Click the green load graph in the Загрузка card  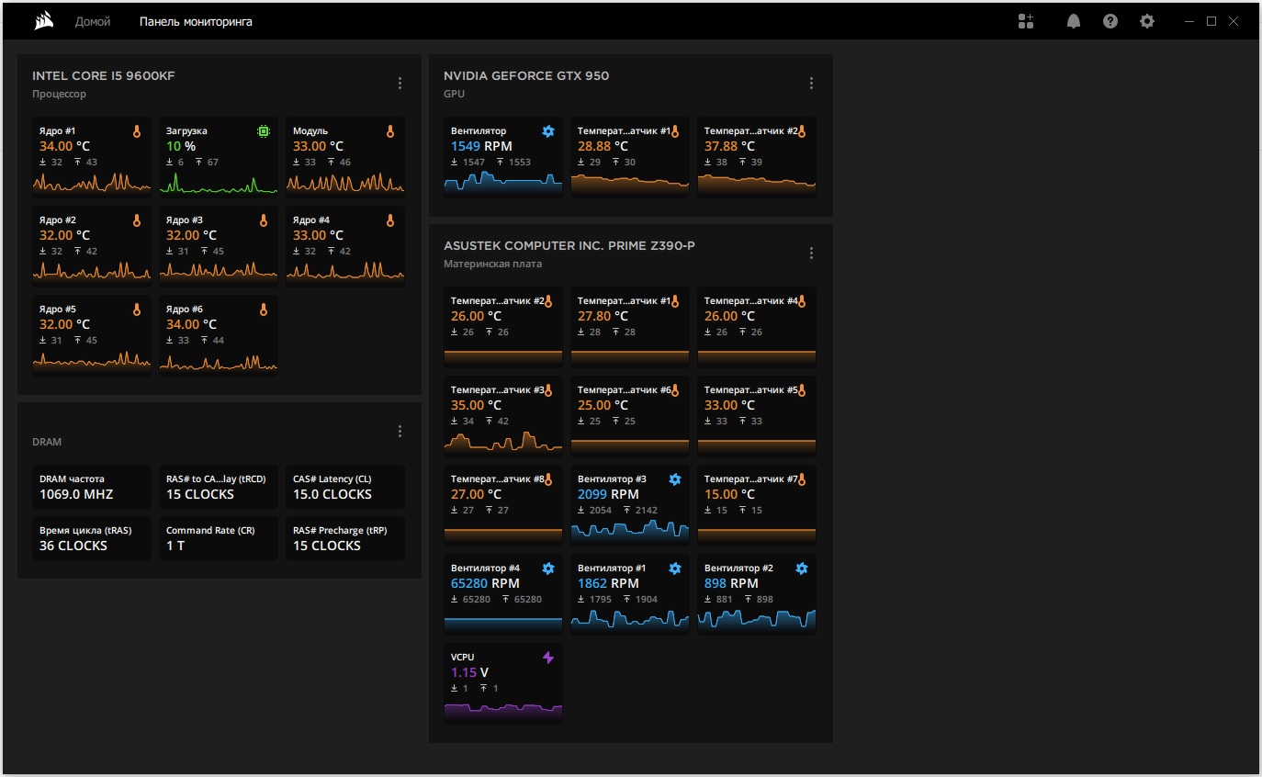(x=219, y=184)
